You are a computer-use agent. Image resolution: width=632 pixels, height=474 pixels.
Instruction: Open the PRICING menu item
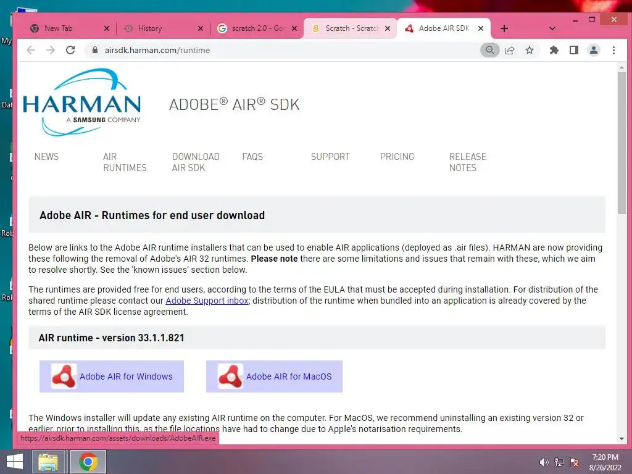(x=397, y=156)
